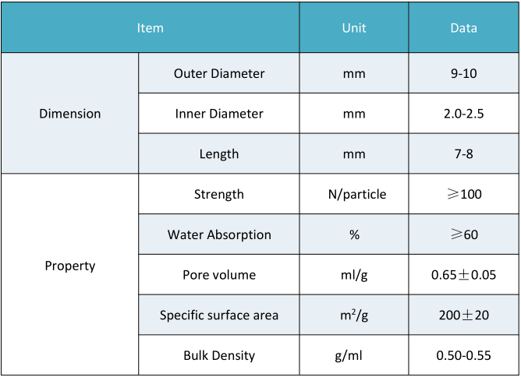Select the m²/g unit cell
521x377 pixels.
tap(354, 315)
